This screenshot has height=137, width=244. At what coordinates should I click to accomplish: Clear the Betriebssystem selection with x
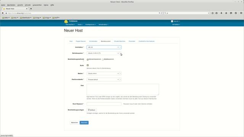pyautogui.click(x=118, y=53)
